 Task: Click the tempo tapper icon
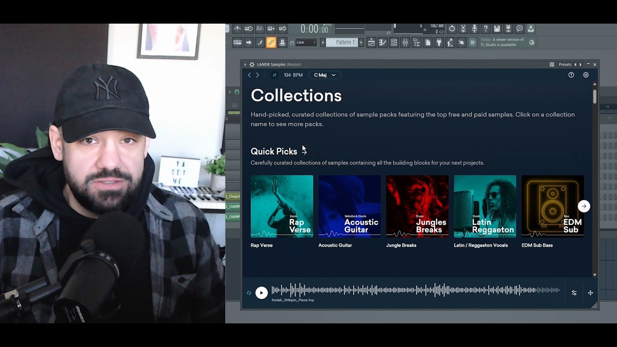[x=450, y=42]
